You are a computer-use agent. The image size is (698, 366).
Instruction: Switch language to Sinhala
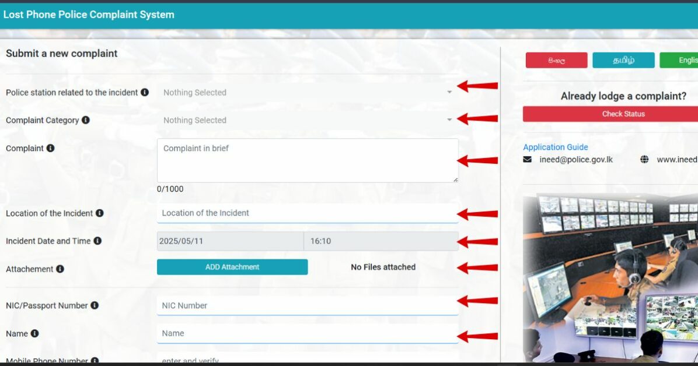tap(556, 60)
